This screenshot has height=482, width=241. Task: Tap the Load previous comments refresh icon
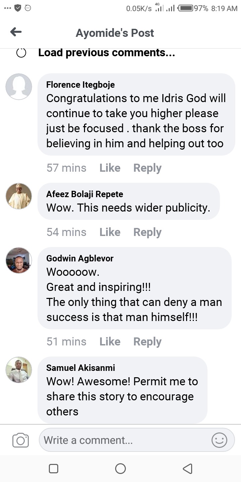(21, 53)
